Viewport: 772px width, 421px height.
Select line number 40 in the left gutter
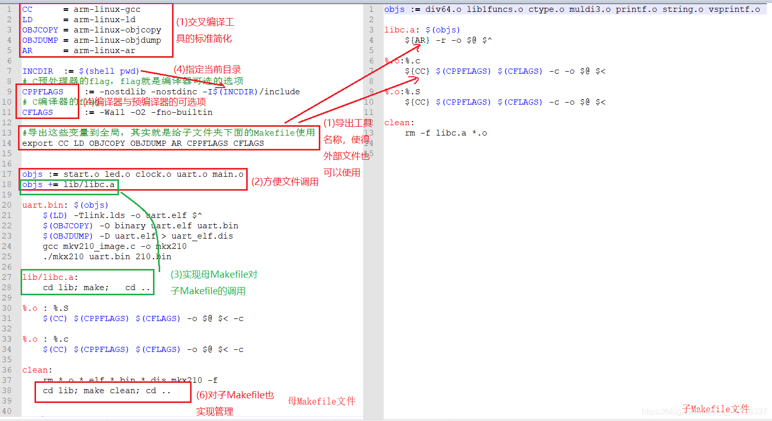pos(7,411)
